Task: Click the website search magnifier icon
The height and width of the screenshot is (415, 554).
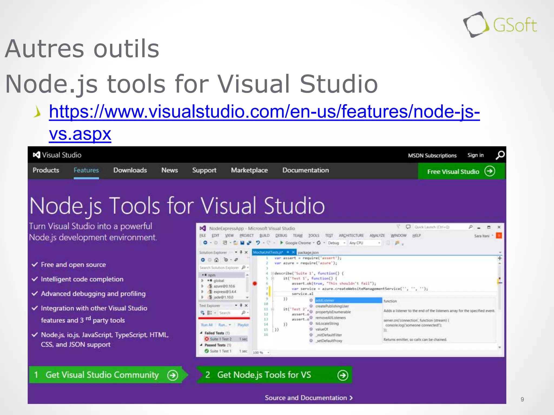Action: (500, 155)
